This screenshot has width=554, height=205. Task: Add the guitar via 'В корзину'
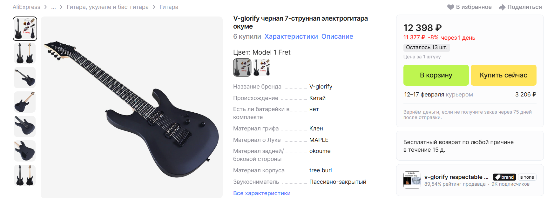436,75
